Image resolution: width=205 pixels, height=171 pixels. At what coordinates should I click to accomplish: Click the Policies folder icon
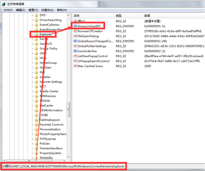[x=36, y=143]
